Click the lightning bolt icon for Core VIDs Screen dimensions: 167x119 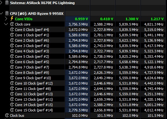12,19
